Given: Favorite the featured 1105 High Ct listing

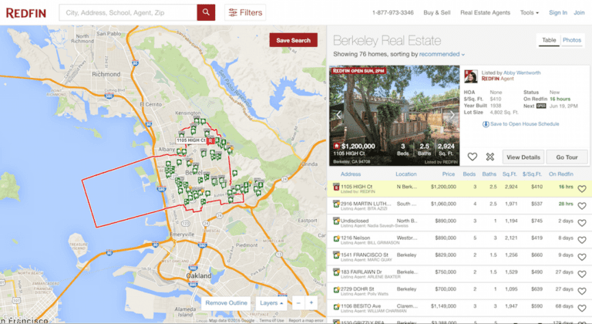Looking at the screenshot, I should [x=473, y=157].
